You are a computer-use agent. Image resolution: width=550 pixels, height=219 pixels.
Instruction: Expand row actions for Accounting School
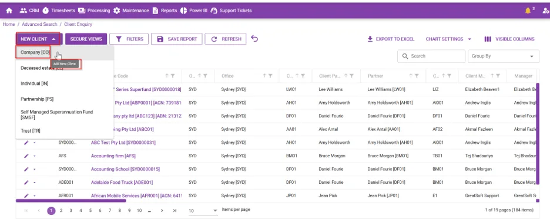[x=34, y=169]
